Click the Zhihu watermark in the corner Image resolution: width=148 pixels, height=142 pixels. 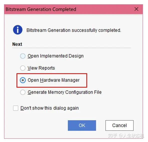[x=126, y=136]
